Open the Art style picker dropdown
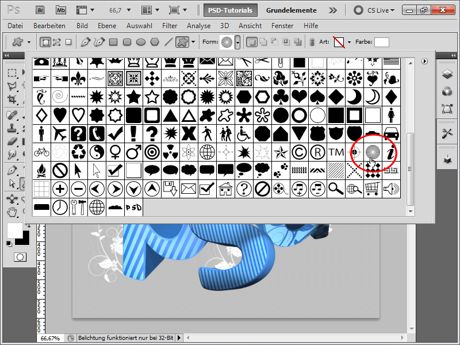Screen dimensions: 460x345 (x=349, y=42)
